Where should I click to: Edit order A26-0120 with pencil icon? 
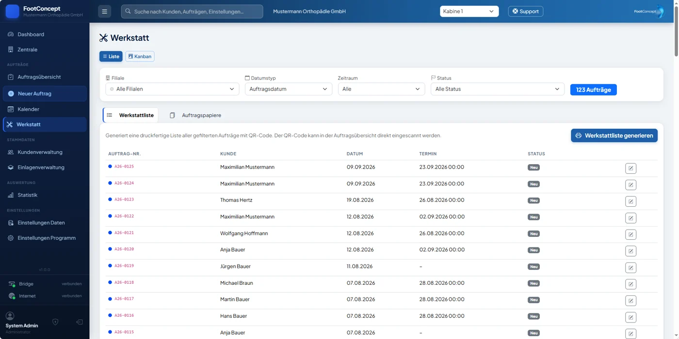click(630, 251)
